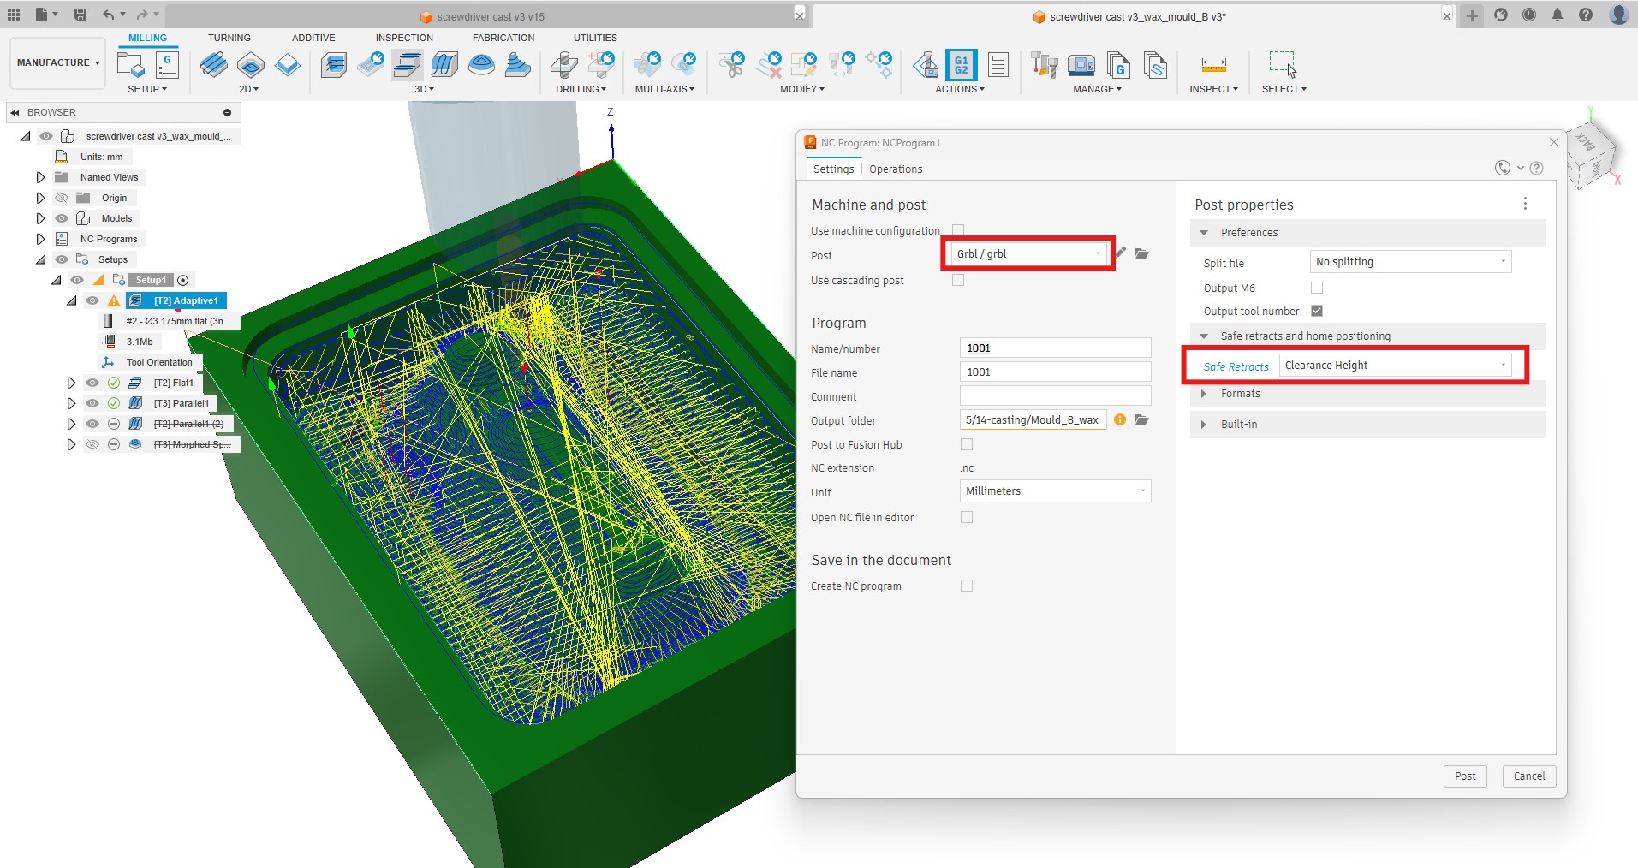Open the Unit Millimeters dropdown
1638x868 pixels.
[1055, 490]
